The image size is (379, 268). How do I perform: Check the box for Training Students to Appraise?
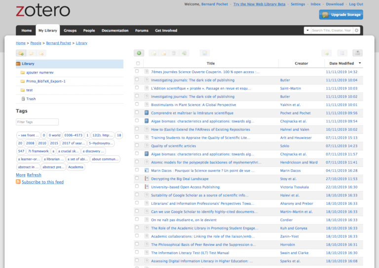pos(137,137)
